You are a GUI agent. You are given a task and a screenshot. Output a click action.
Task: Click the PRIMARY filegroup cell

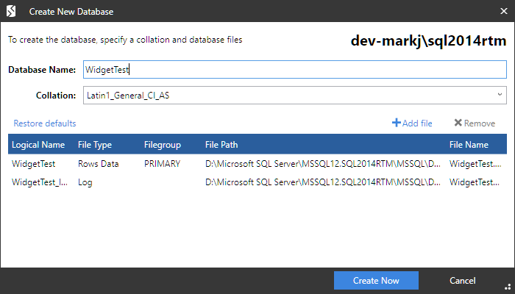click(163, 165)
